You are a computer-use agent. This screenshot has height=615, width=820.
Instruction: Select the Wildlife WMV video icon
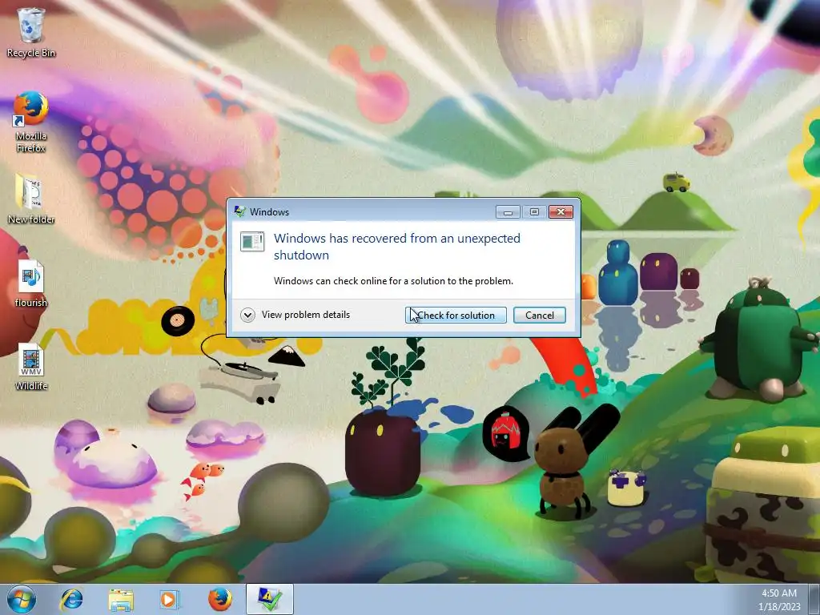pos(31,367)
